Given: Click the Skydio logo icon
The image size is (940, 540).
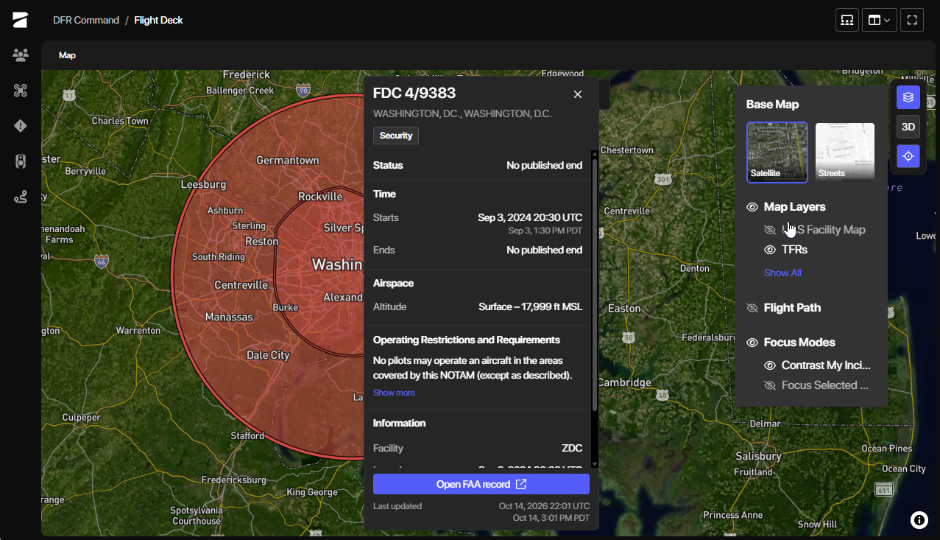Looking at the screenshot, I should coord(20,20).
